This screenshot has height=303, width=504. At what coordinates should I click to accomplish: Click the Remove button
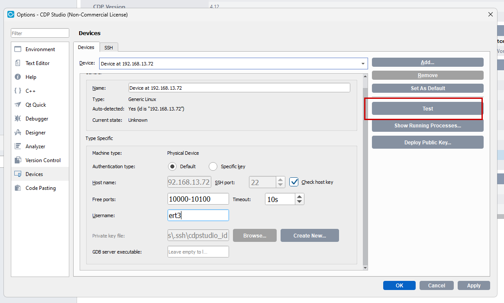[x=427, y=75]
